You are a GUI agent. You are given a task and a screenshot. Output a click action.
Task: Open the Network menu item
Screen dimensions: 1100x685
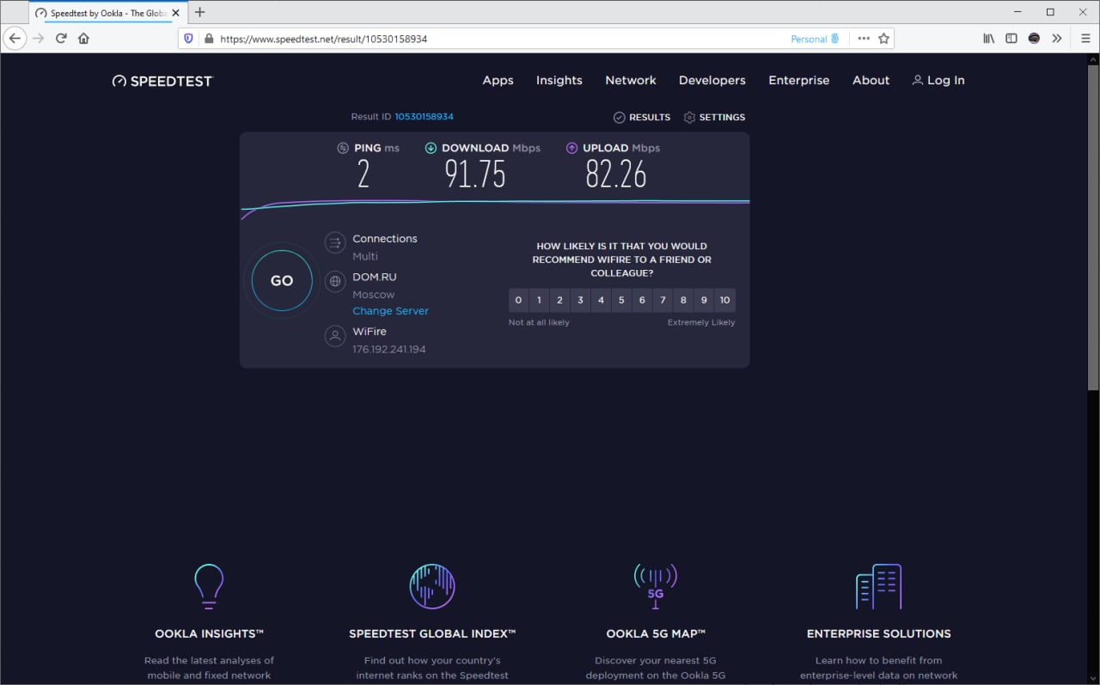pos(631,80)
